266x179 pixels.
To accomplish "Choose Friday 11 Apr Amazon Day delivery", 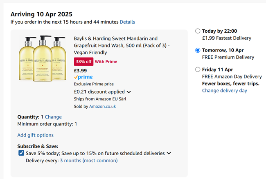I will click(198, 69).
